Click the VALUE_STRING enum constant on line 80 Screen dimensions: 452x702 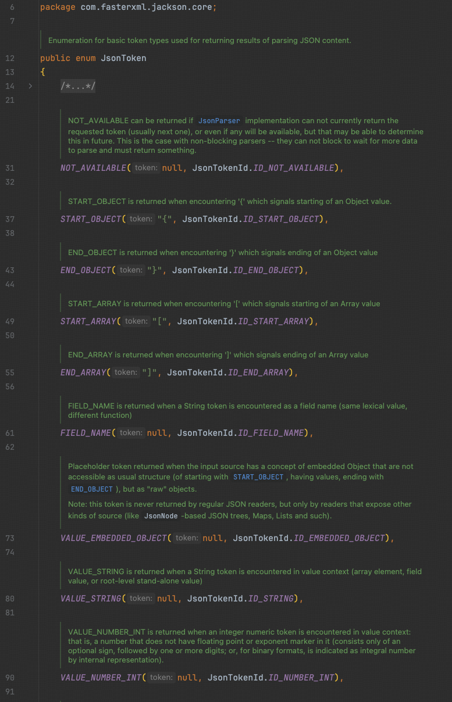tap(90, 599)
